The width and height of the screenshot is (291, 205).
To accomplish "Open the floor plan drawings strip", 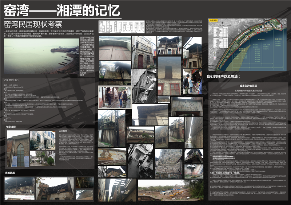I will (121, 27).
